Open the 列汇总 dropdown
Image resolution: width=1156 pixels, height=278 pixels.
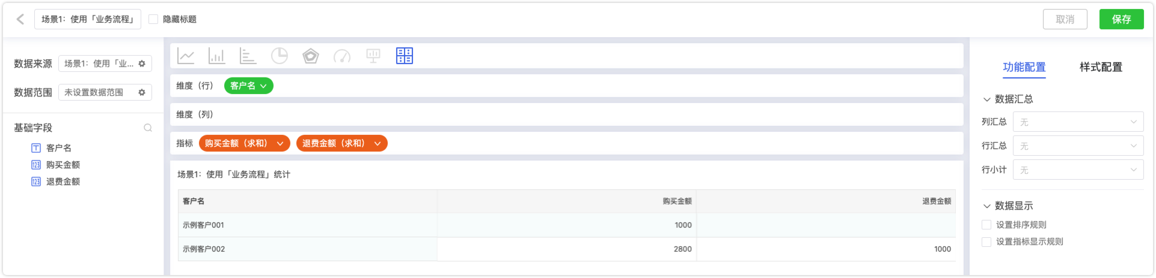point(1078,122)
